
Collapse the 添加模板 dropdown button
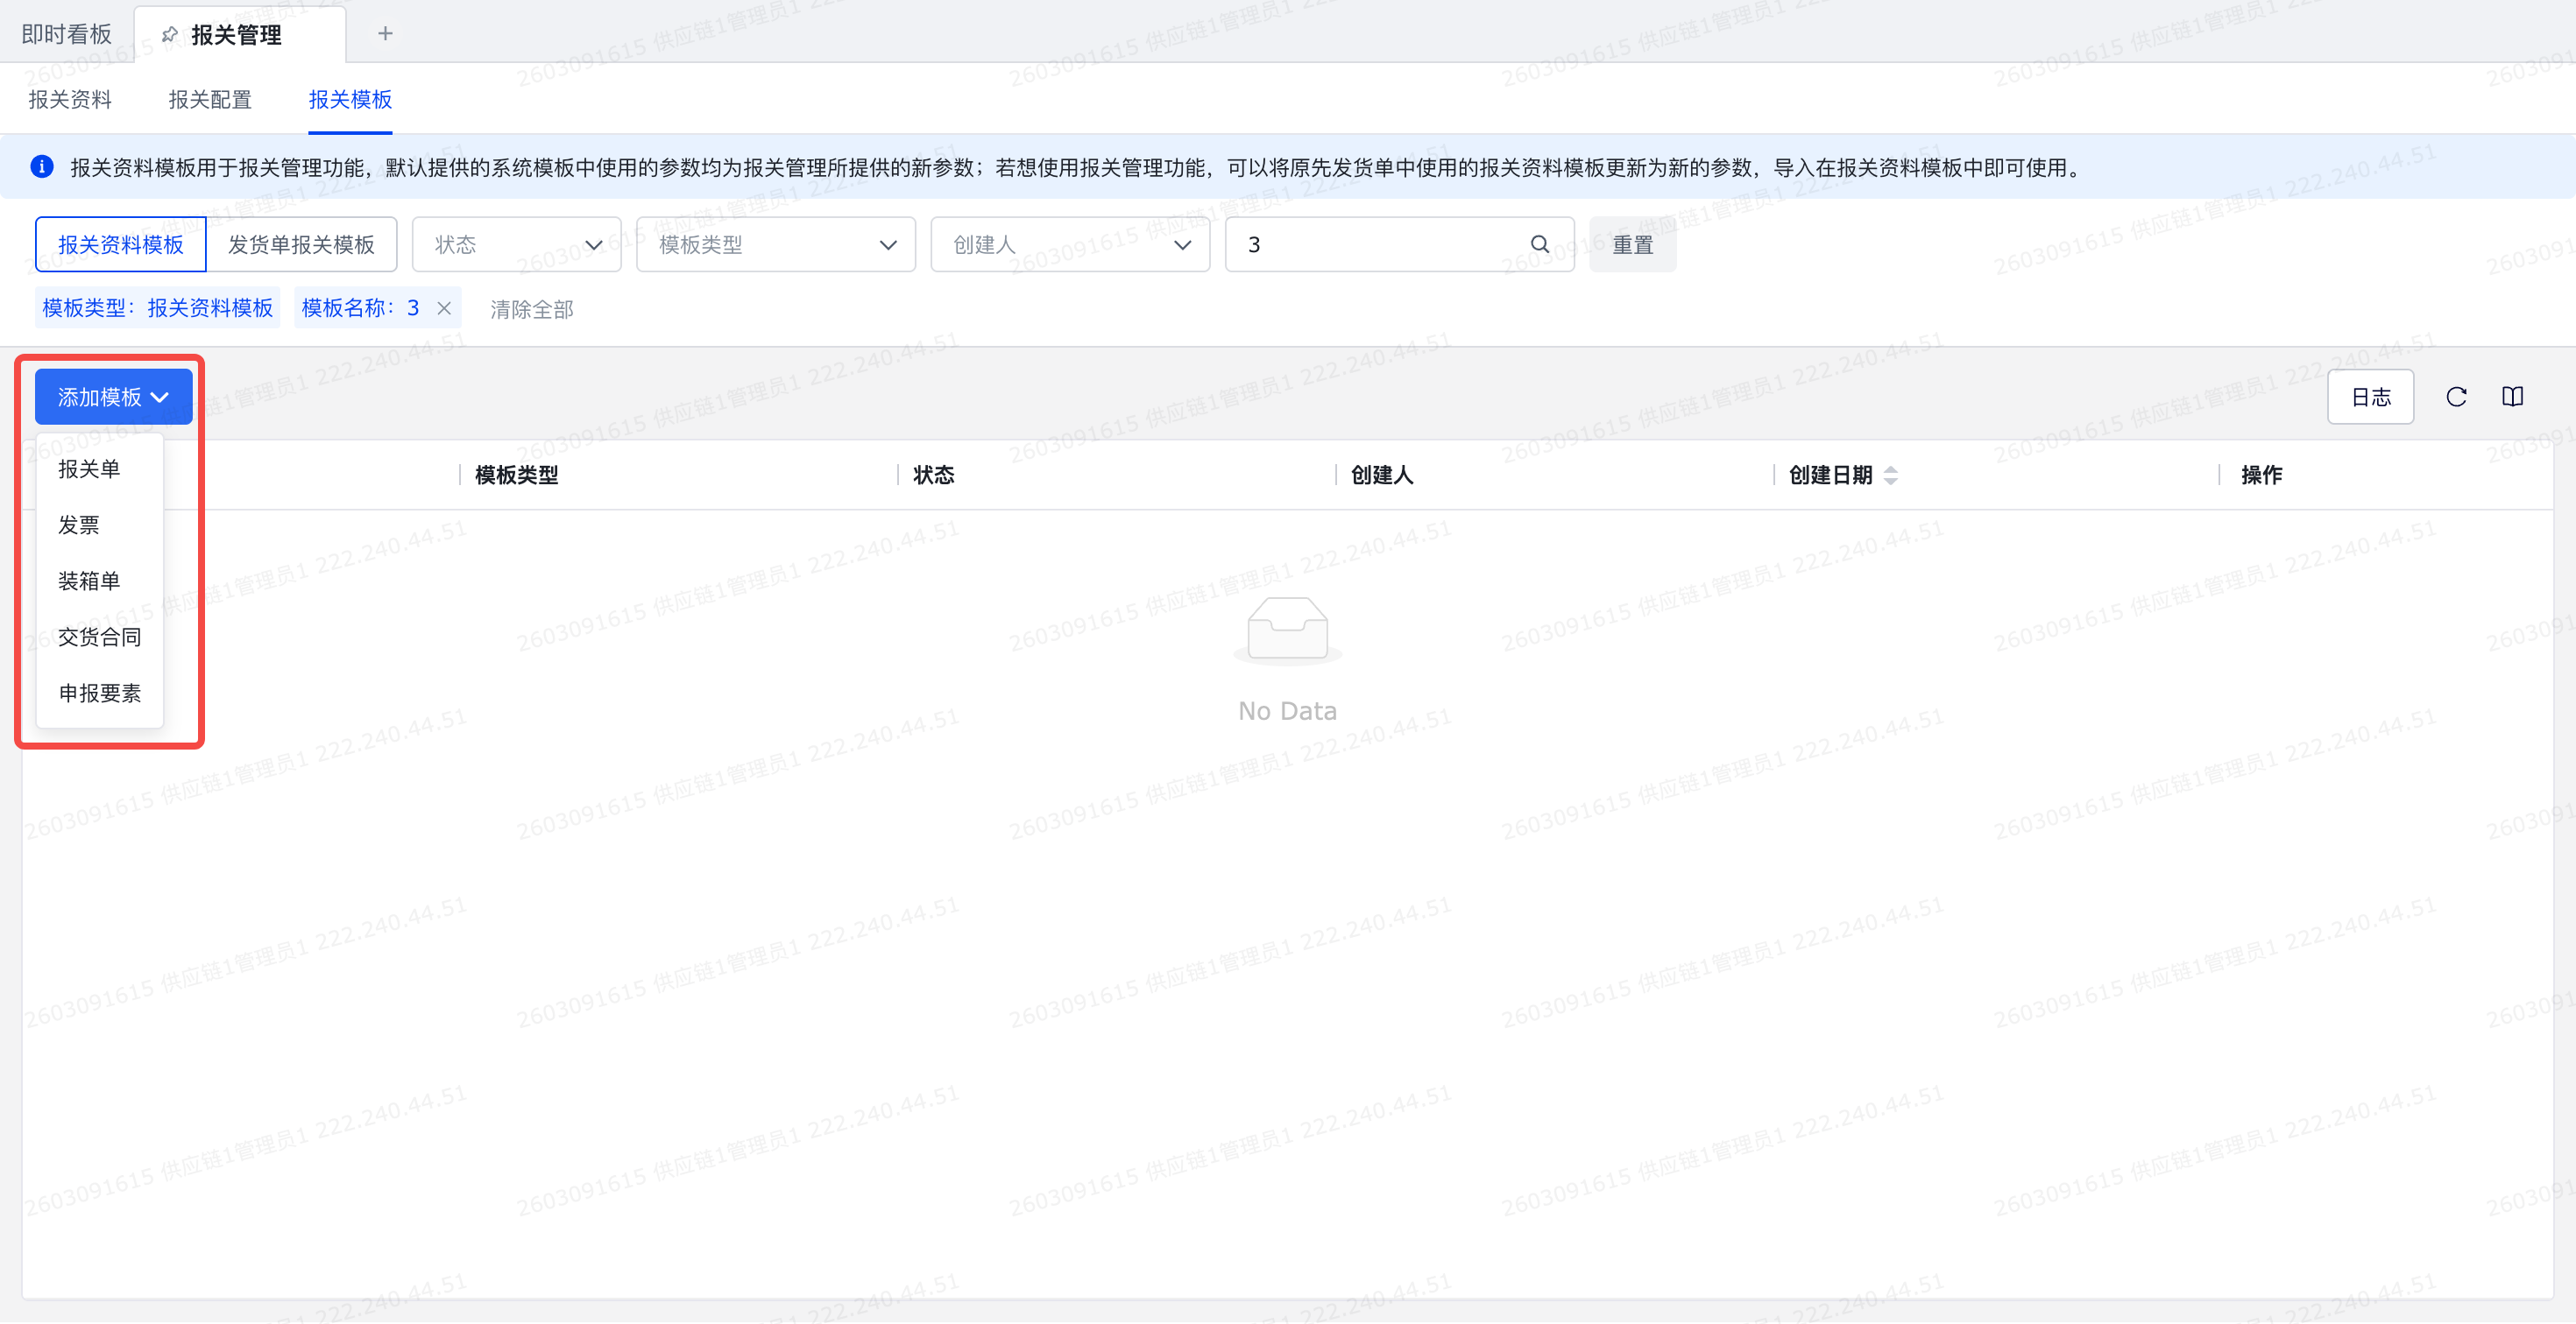[x=113, y=397]
